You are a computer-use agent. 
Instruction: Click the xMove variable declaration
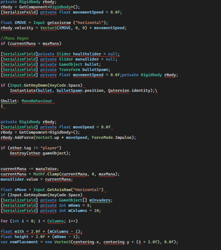point(20,190)
